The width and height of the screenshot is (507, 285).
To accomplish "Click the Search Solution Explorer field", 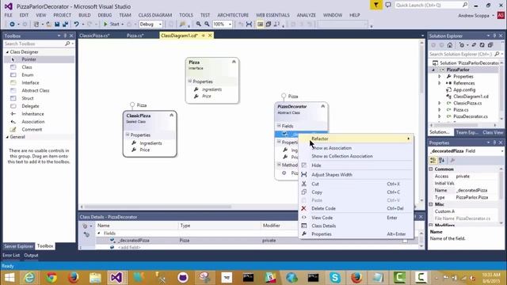I will point(461,54).
